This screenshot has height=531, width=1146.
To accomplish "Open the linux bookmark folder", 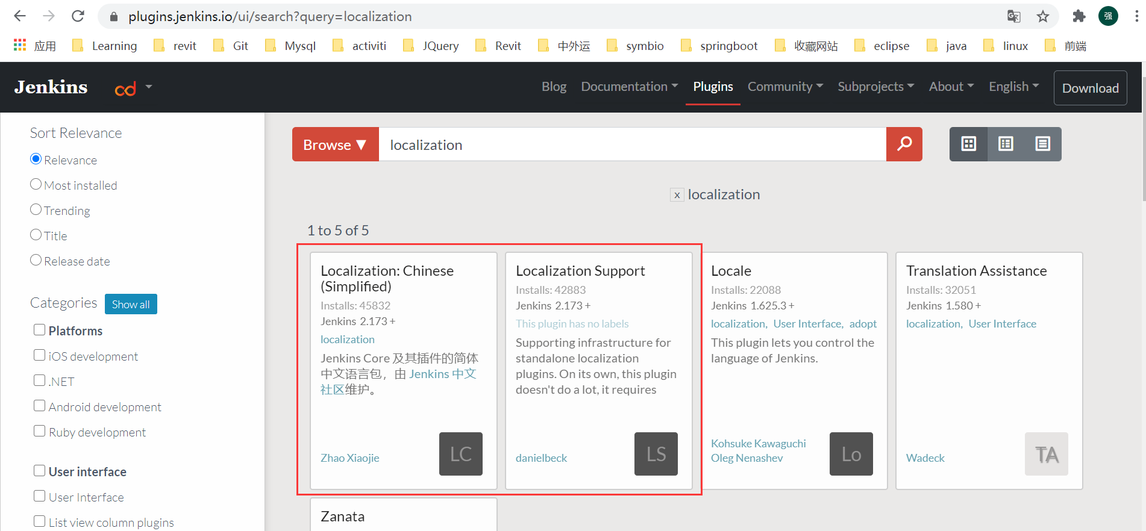I will (x=1006, y=46).
